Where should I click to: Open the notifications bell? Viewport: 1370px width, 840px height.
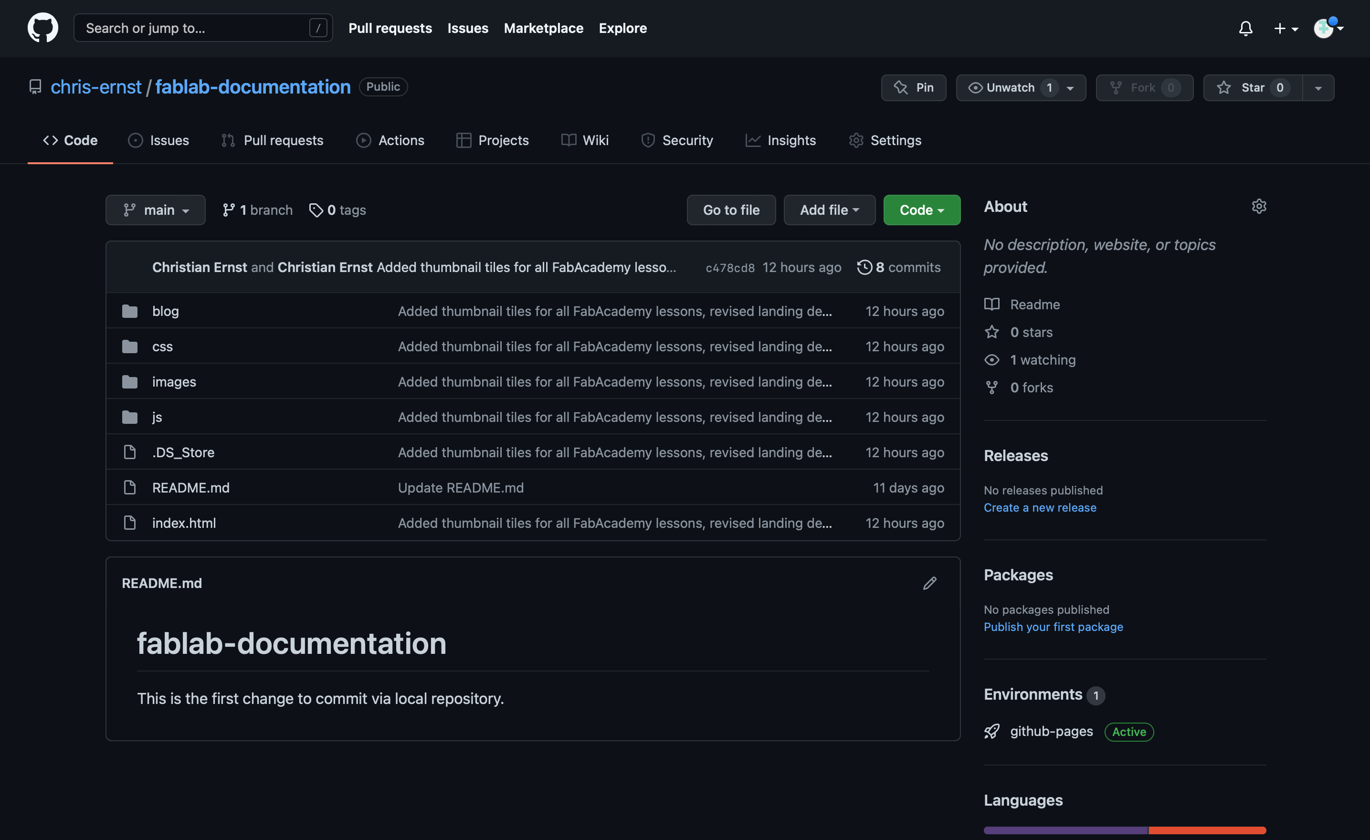pyautogui.click(x=1245, y=28)
